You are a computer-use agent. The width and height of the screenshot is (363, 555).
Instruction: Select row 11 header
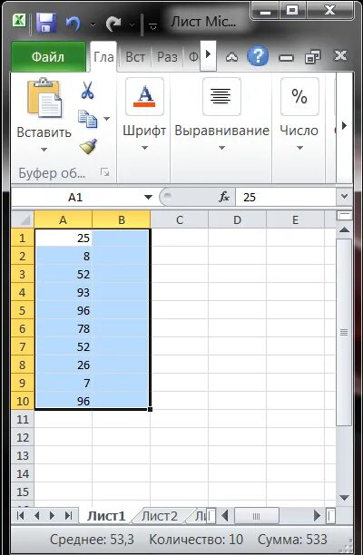tap(23, 420)
